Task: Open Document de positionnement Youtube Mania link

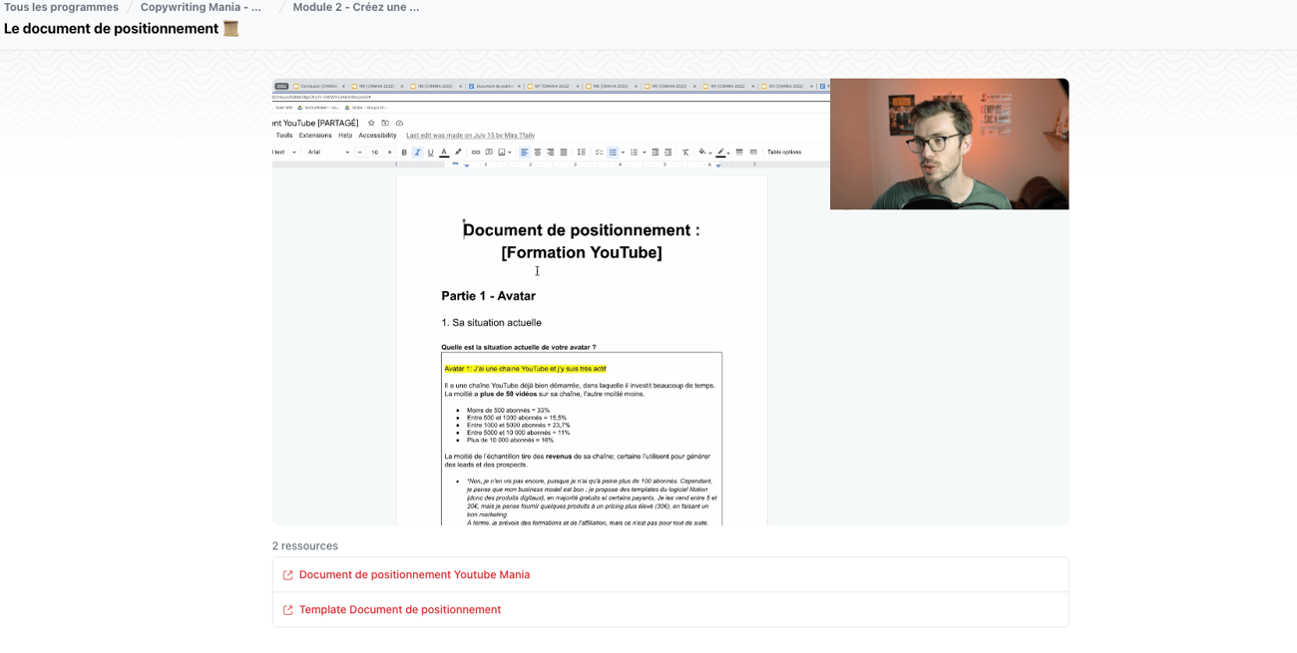Action: click(x=414, y=575)
